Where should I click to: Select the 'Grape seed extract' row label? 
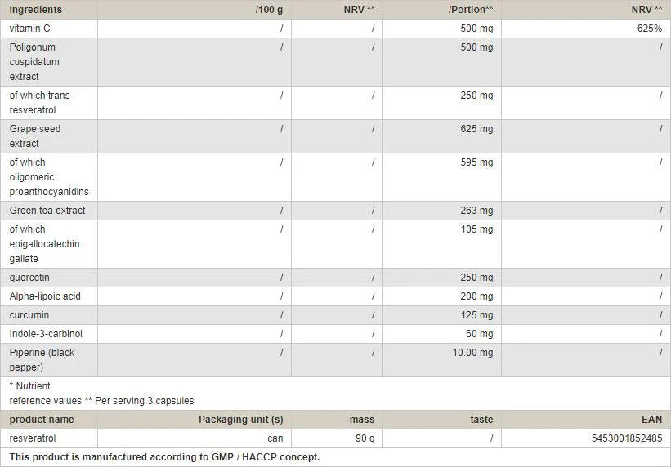35,136
